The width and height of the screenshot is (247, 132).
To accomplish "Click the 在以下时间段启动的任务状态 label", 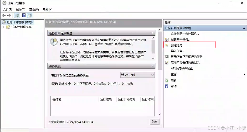I will 70,75.
